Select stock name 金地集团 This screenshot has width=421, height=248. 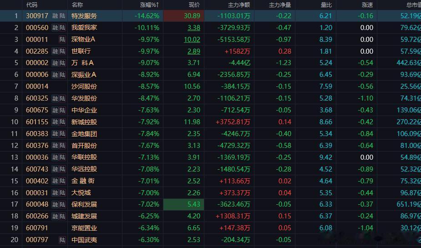(84, 134)
